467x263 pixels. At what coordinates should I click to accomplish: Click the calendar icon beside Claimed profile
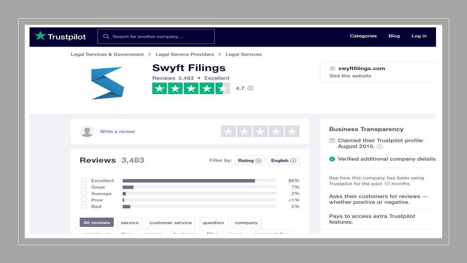[x=332, y=140]
